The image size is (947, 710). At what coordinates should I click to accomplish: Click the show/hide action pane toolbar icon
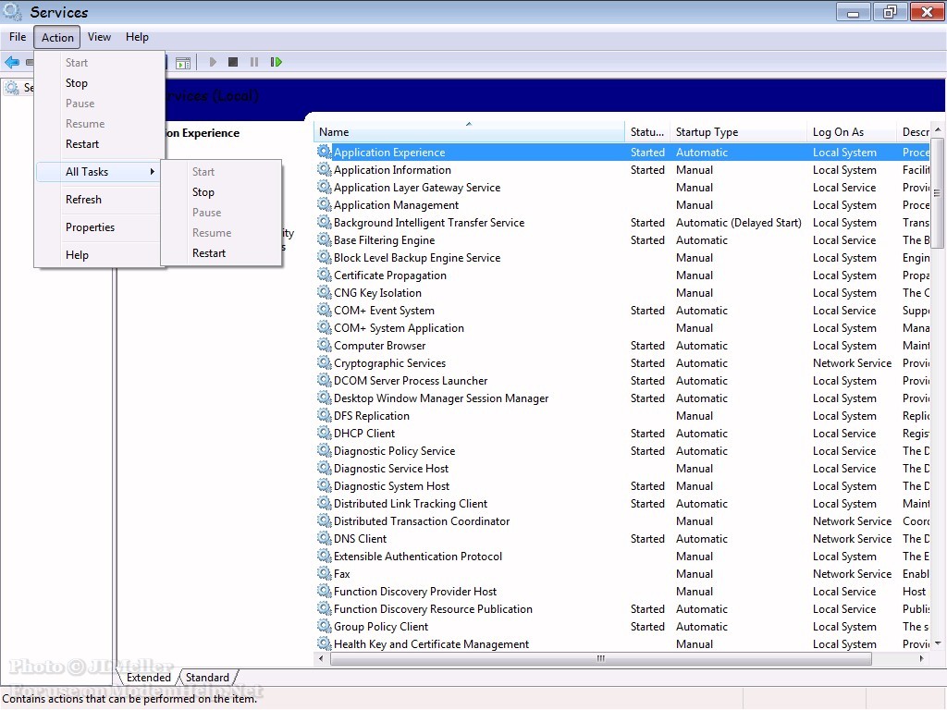(183, 63)
